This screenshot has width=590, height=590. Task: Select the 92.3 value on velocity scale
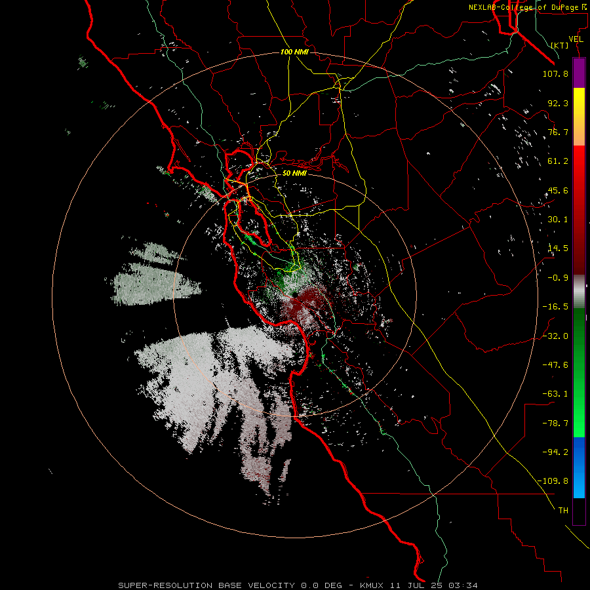pos(558,103)
